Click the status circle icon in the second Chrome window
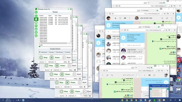182x102 pixels. pyautogui.click(x=120, y=18)
